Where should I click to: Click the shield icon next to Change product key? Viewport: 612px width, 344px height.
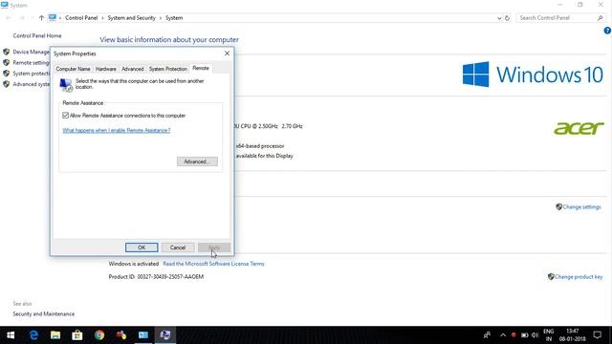point(551,276)
